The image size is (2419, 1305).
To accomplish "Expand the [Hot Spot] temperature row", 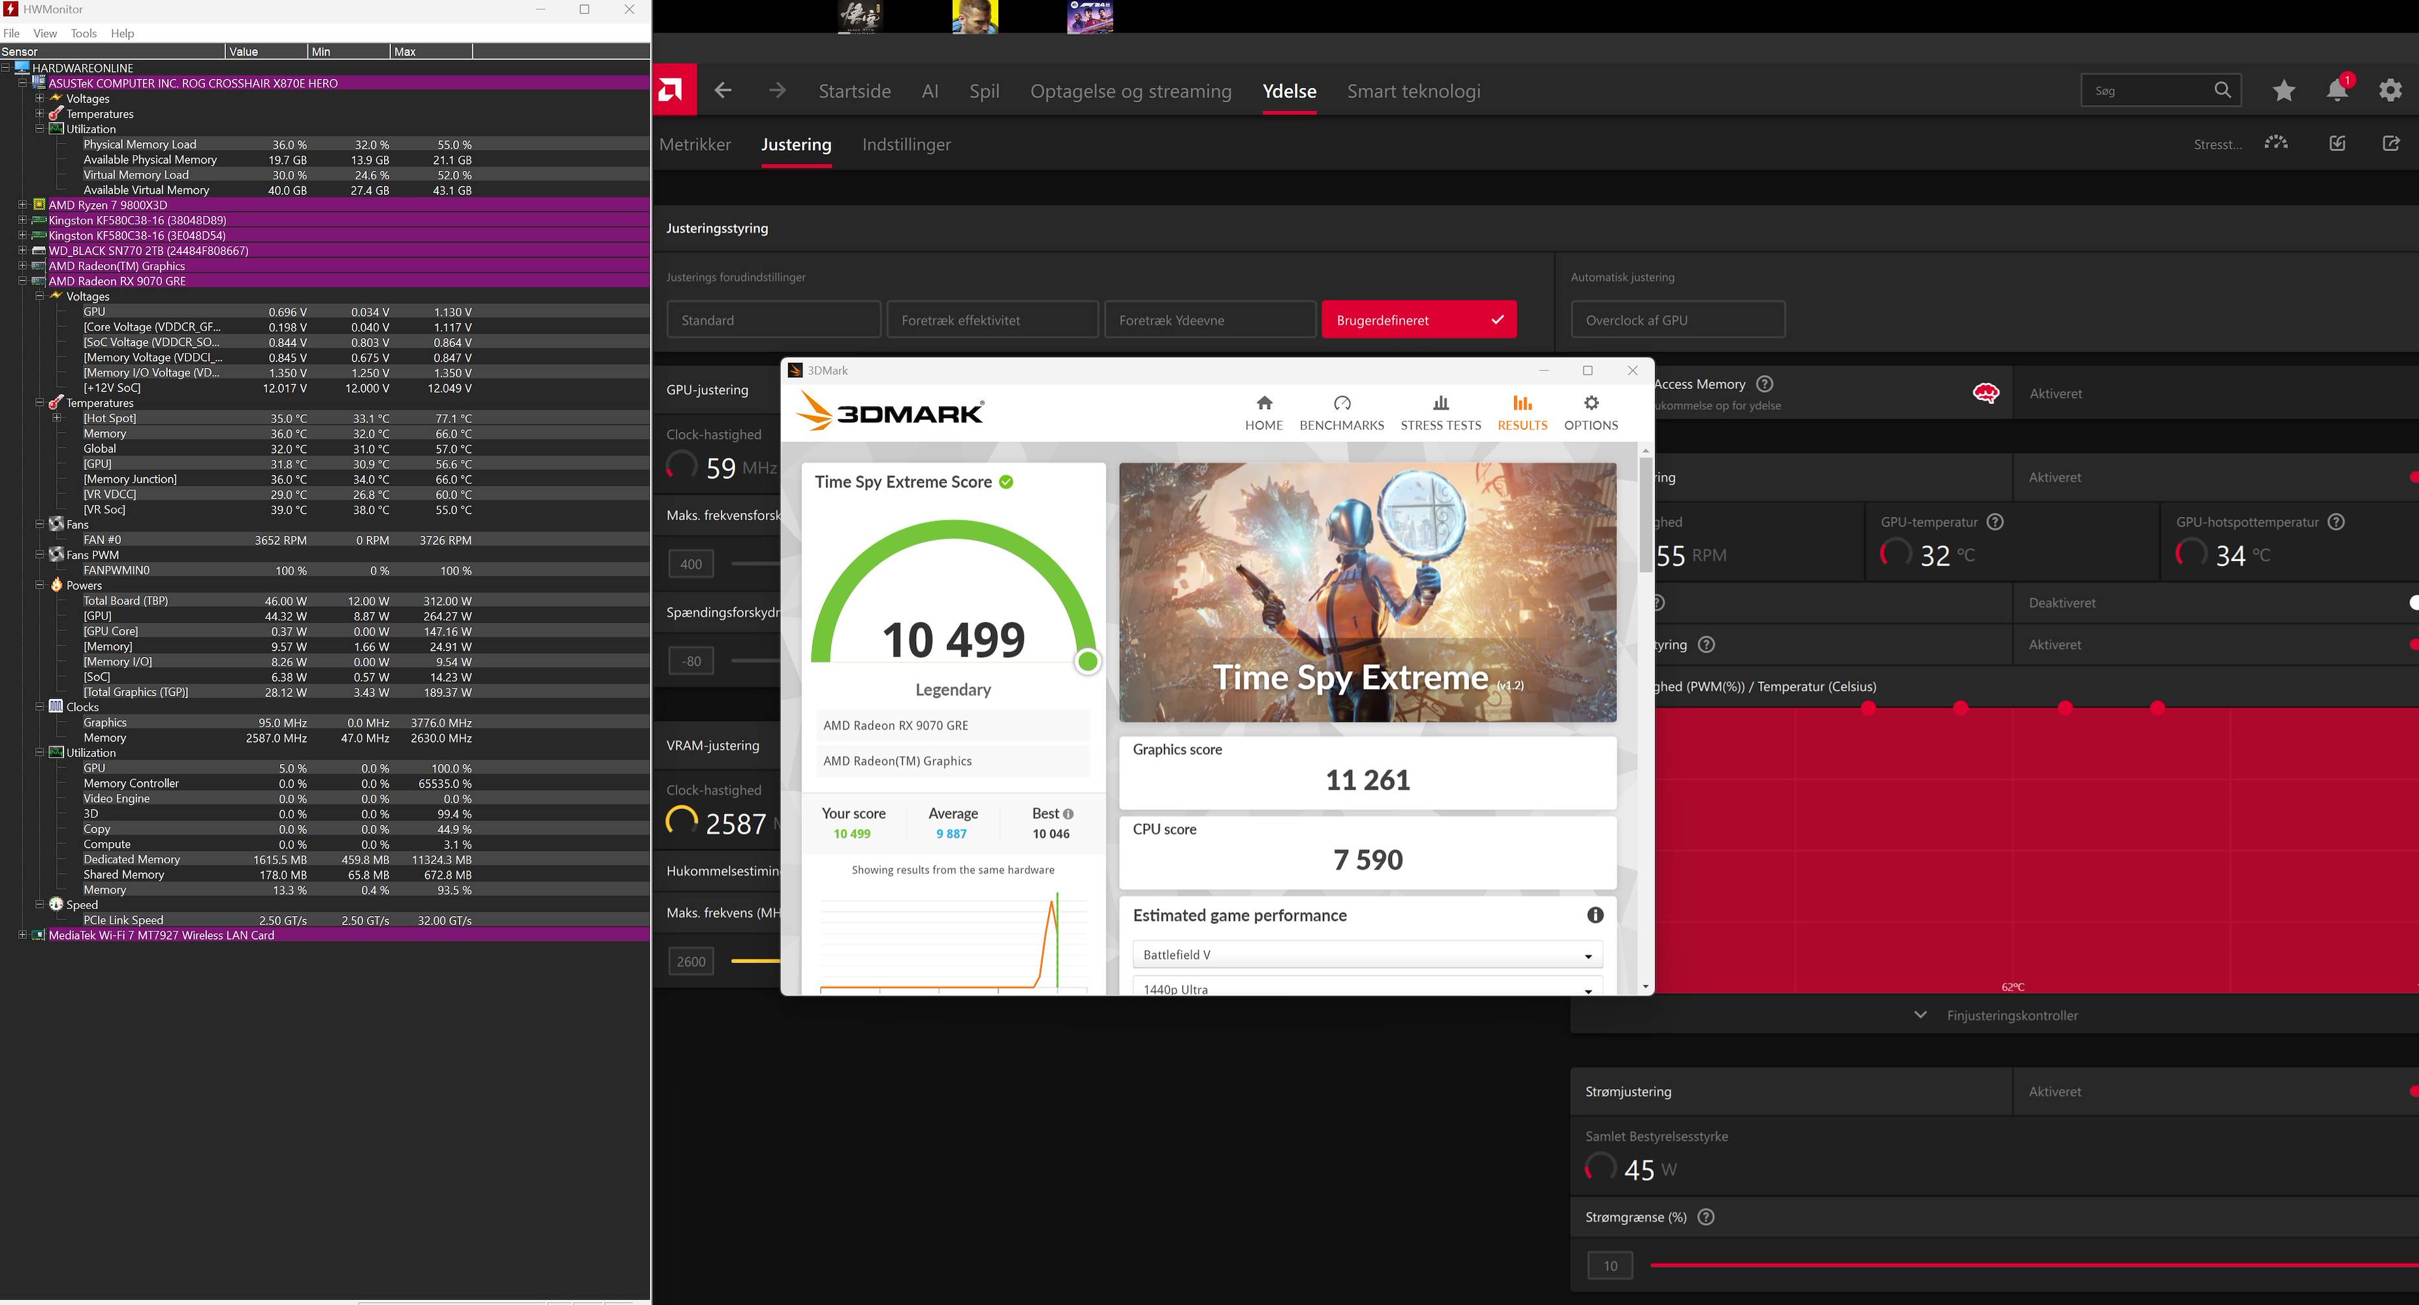I will (x=56, y=418).
